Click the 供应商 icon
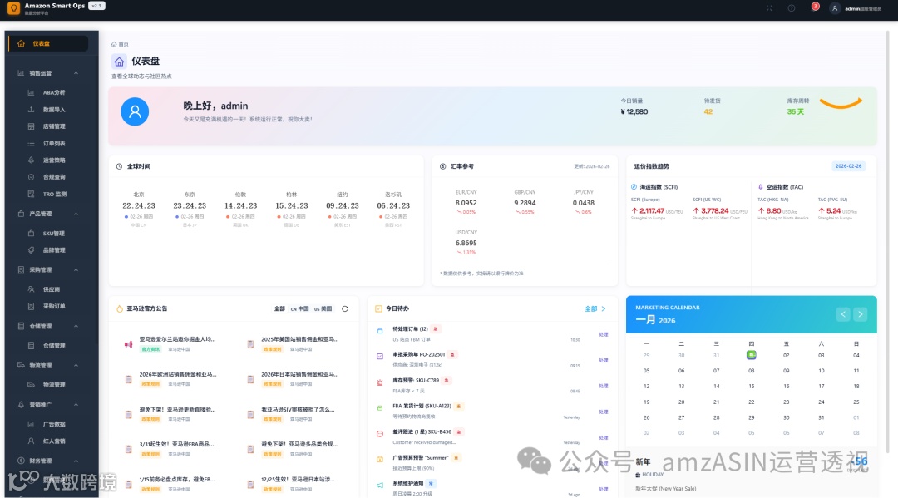This screenshot has height=498, width=898. tap(31, 289)
